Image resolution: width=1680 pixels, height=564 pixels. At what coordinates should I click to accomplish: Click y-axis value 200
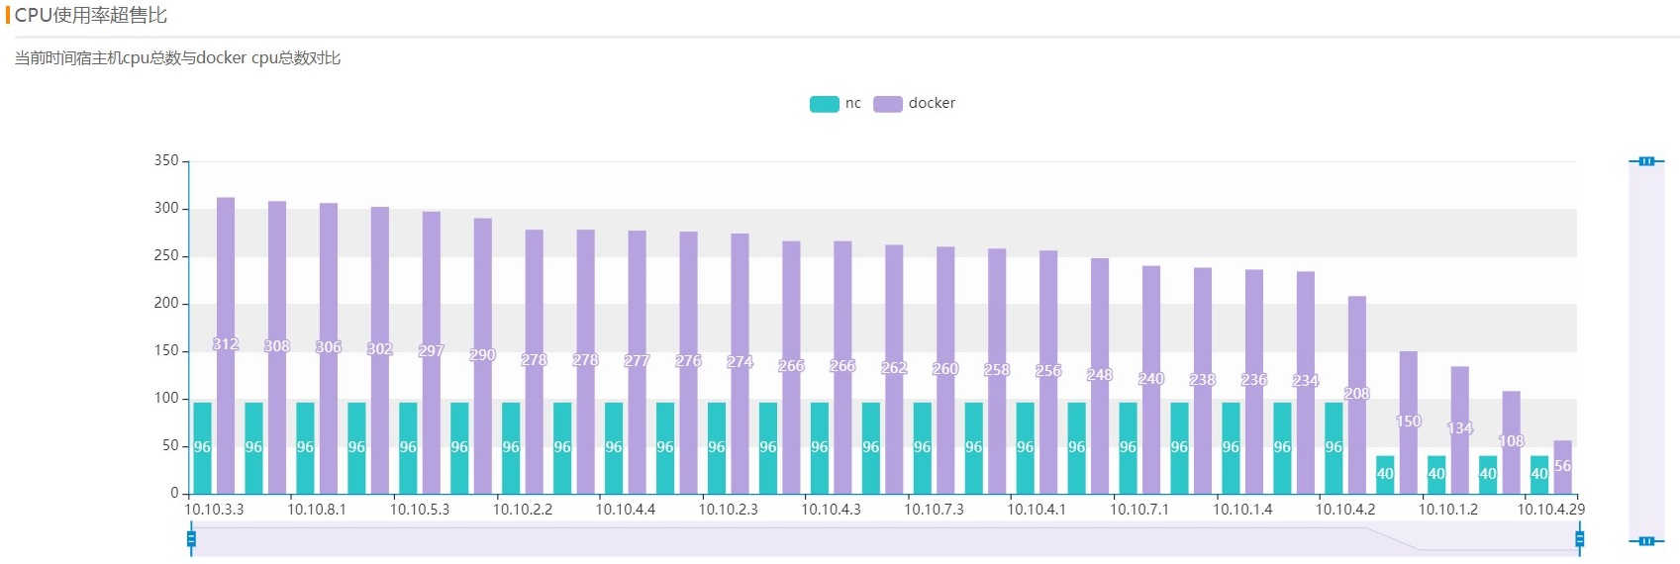tap(166, 303)
